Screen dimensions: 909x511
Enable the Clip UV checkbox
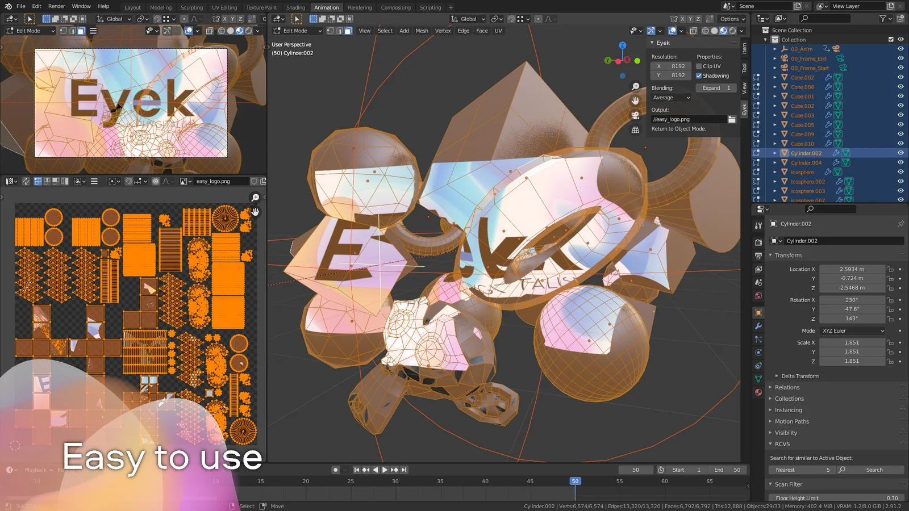point(699,66)
